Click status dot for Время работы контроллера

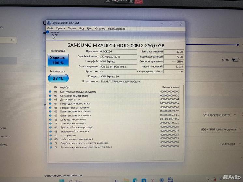(50, 127)
